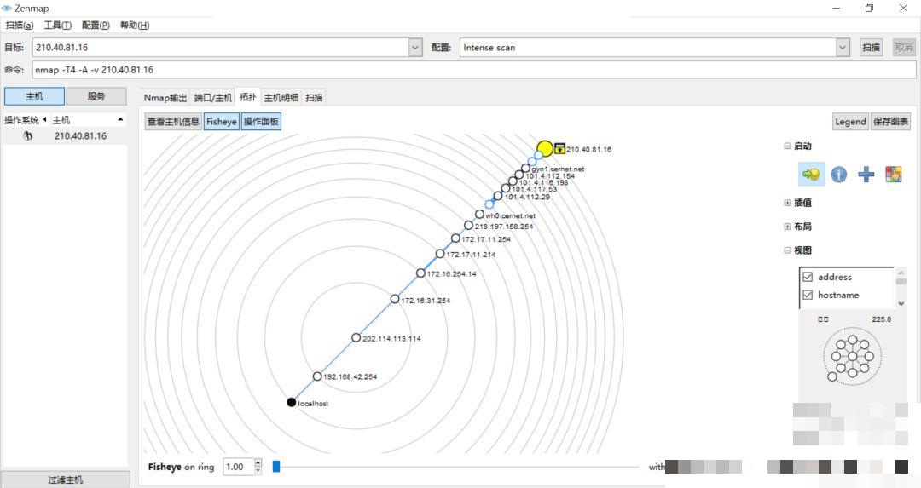The image size is (921, 488).
Task: Switch to the Nmap输出 tab
Action: pyautogui.click(x=165, y=97)
